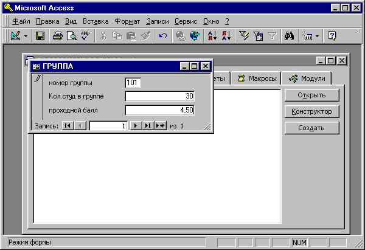Click the Copy icon
The width and height of the screenshot is (365, 250).
coord(117,36)
